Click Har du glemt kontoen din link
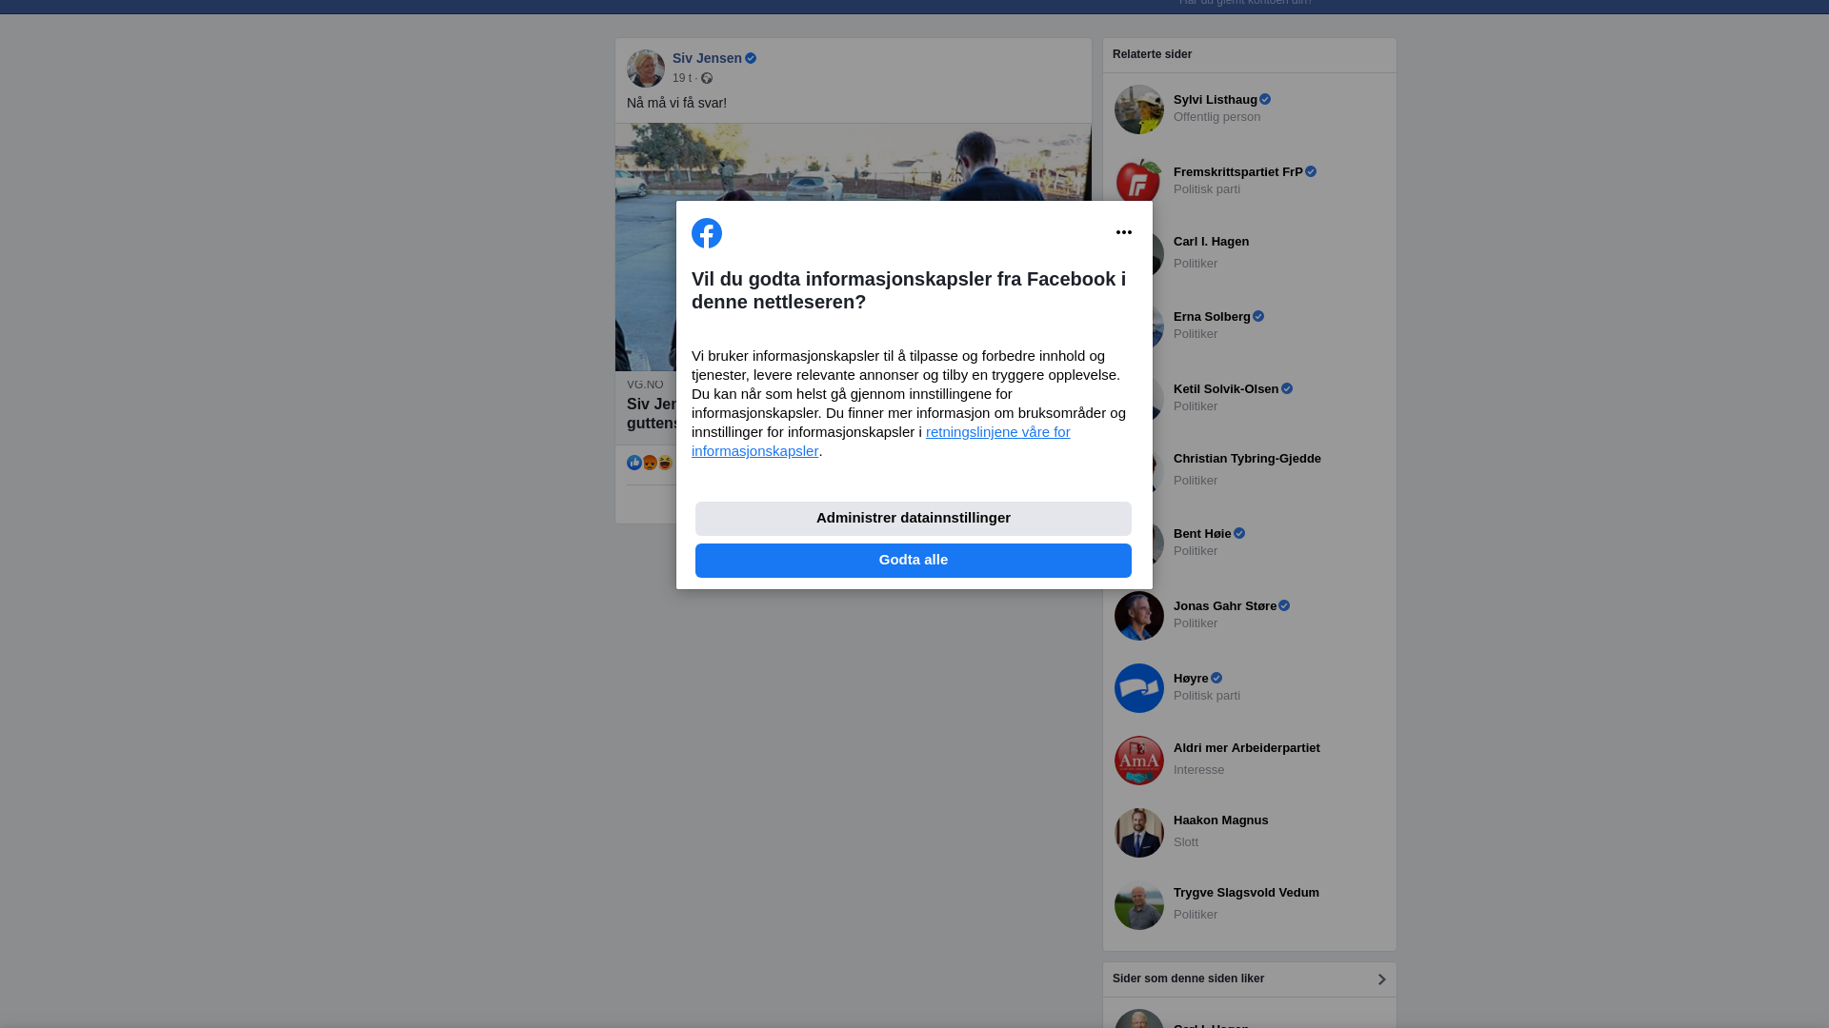 tap(1246, 3)
